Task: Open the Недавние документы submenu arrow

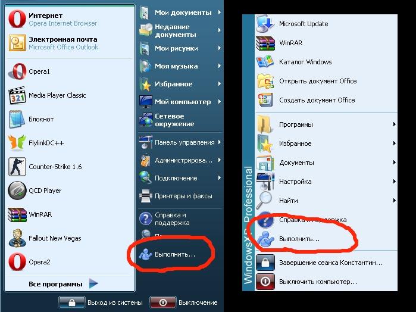Action: (x=220, y=30)
